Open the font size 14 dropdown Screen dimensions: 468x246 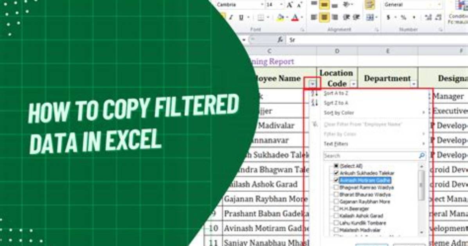coord(281,5)
